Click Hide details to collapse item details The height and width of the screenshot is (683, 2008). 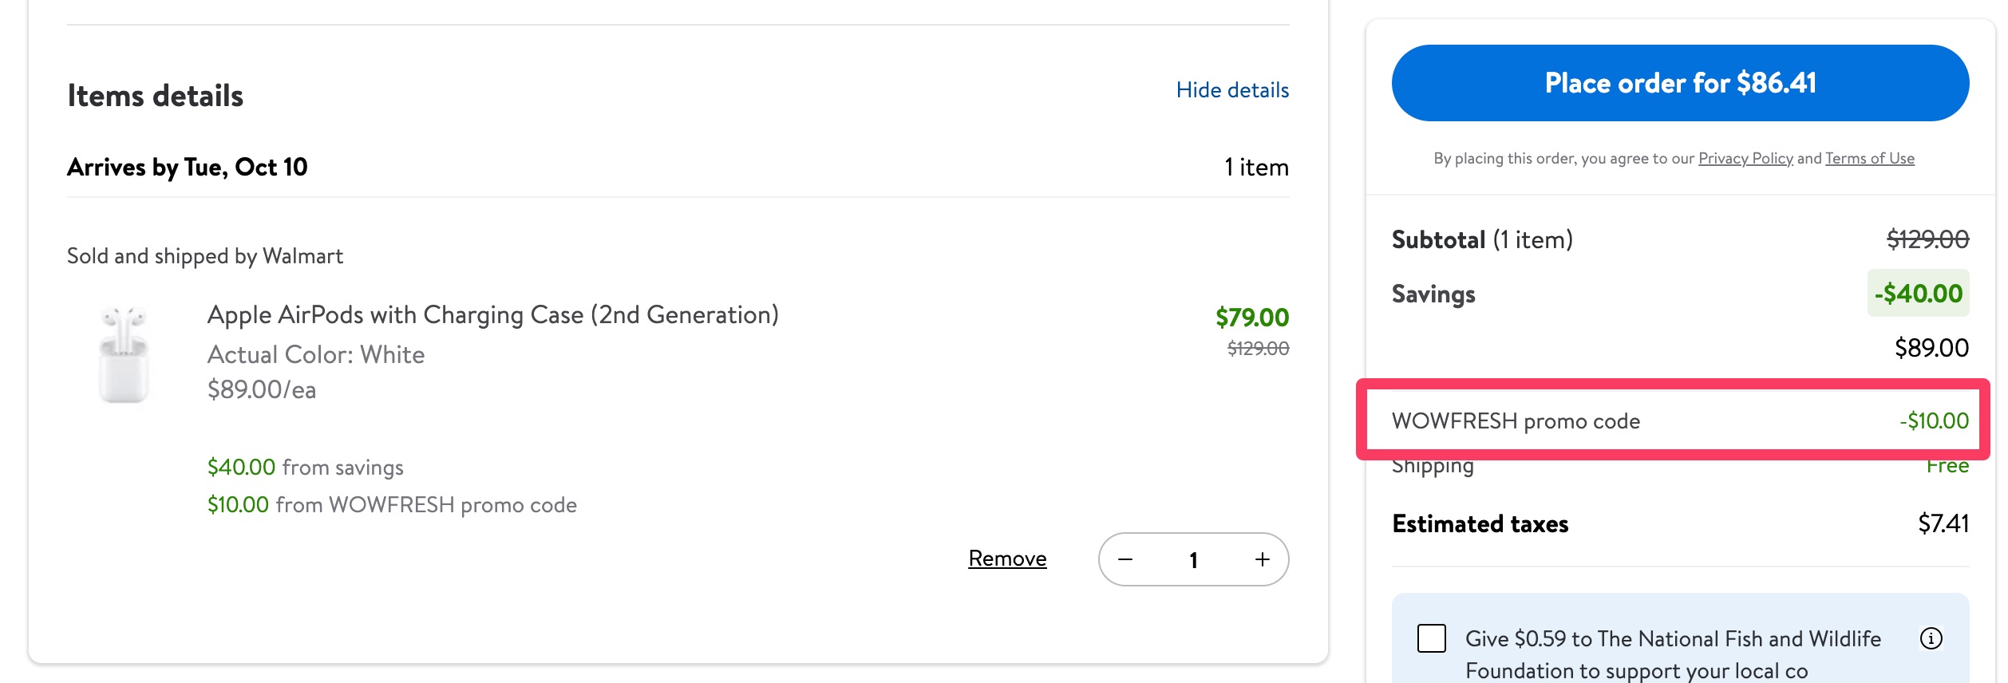[1232, 90]
